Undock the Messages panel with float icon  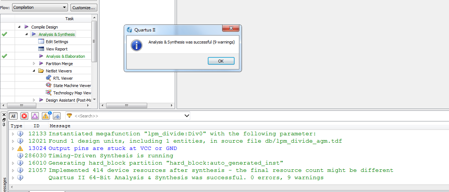coord(4,120)
